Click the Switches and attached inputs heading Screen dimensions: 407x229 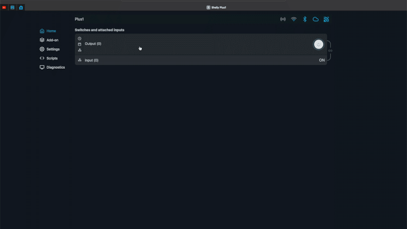pos(100,30)
